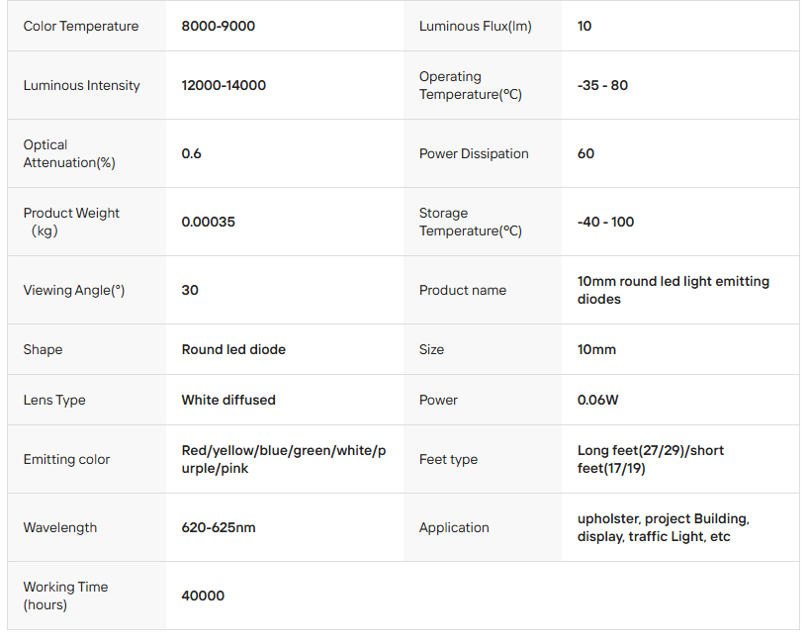The height and width of the screenshot is (642, 809).
Task: Click the Size value 10mm
Action: tap(596, 349)
